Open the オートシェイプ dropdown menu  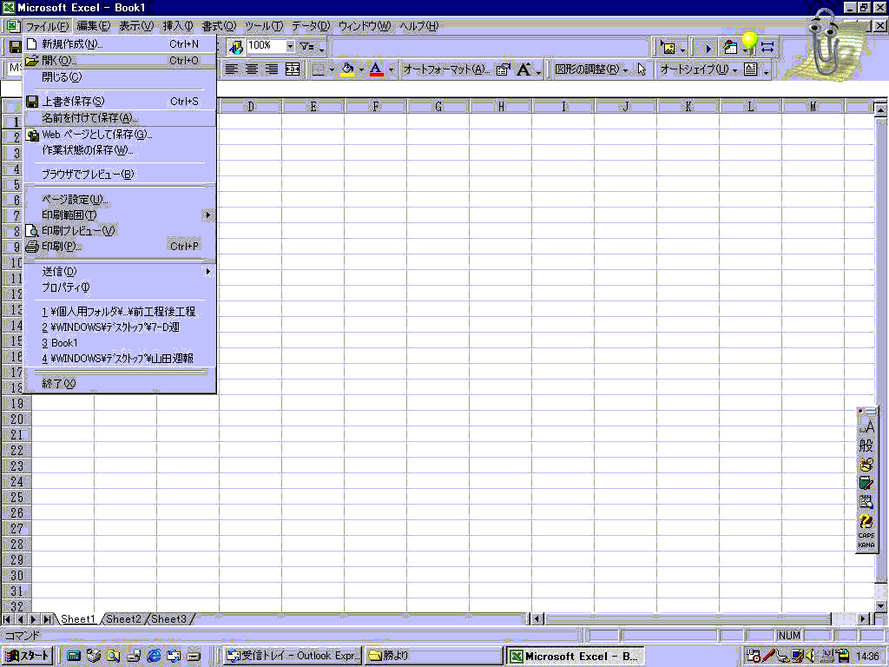pos(699,69)
